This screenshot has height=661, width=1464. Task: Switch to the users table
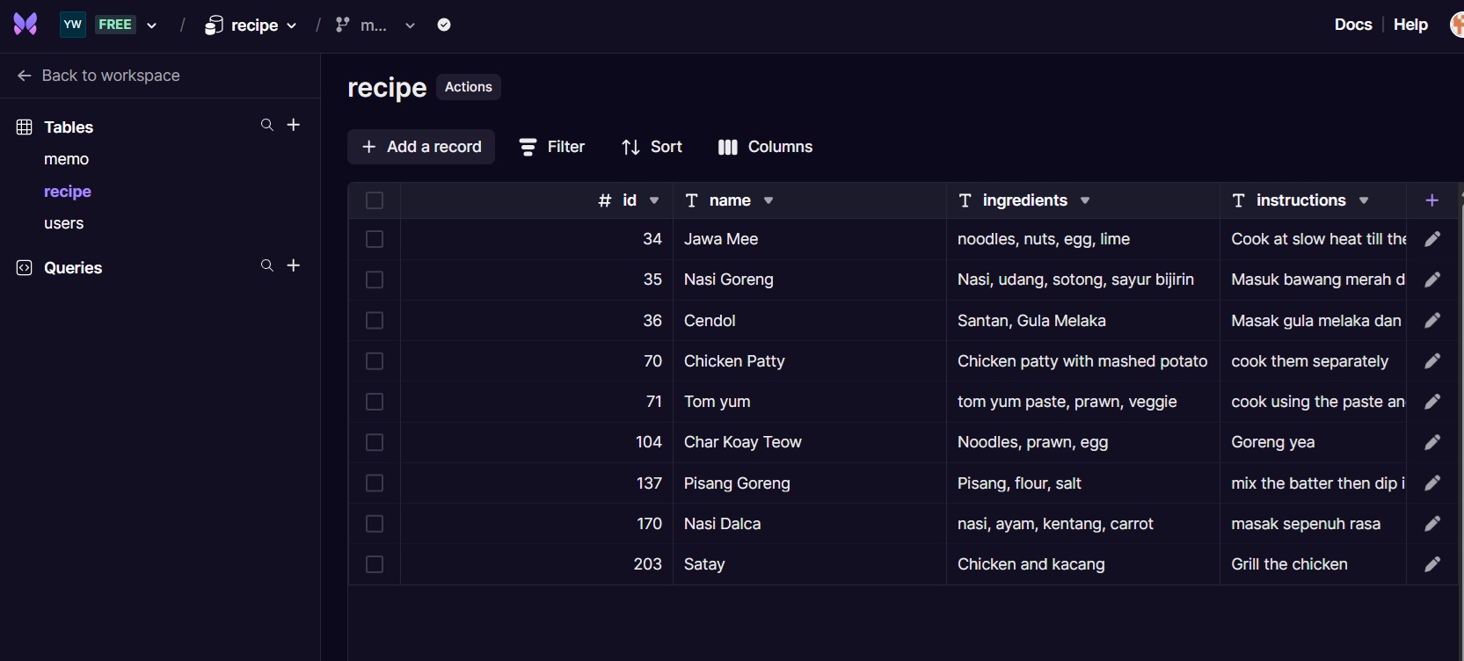point(63,223)
